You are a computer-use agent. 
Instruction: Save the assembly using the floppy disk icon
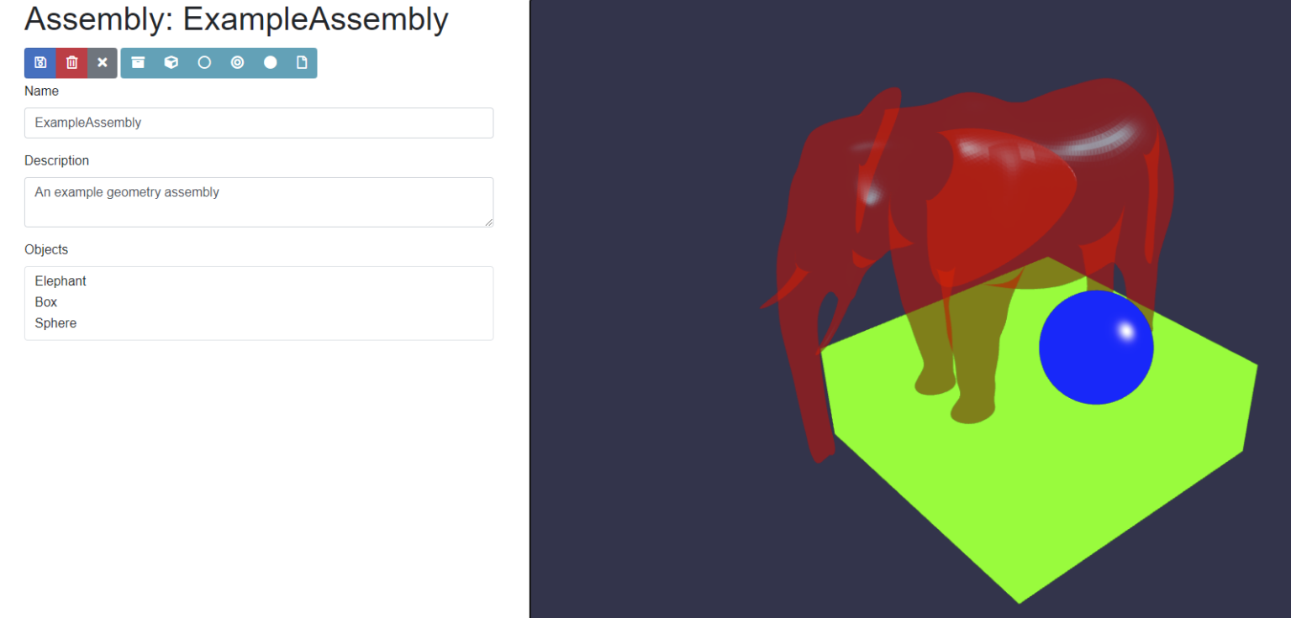[40, 62]
